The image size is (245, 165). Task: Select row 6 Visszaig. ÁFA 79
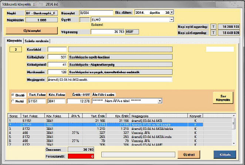[105, 141]
